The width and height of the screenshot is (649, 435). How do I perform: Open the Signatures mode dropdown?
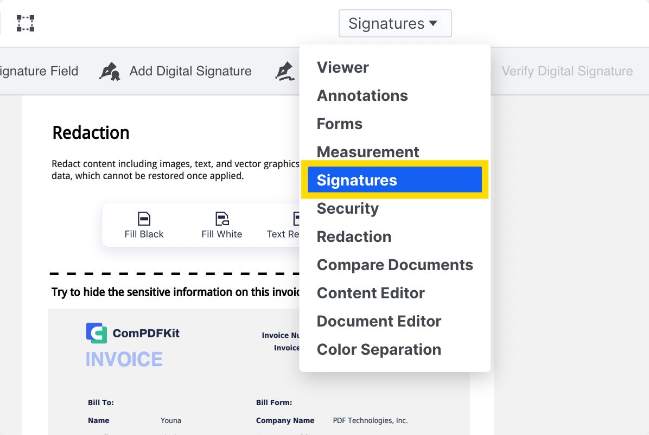pyautogui.click(x=386, y=23)
